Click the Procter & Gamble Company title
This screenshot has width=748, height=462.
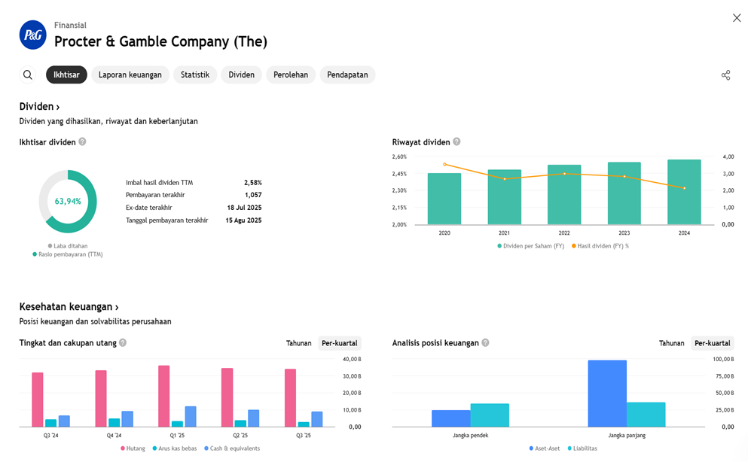click(x=160, y=41)
